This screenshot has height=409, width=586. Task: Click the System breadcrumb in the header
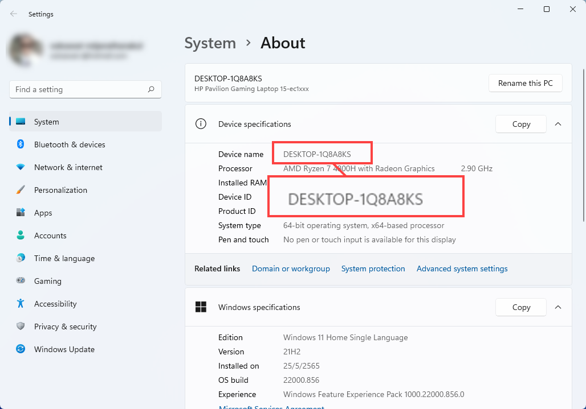pos(210,43)
